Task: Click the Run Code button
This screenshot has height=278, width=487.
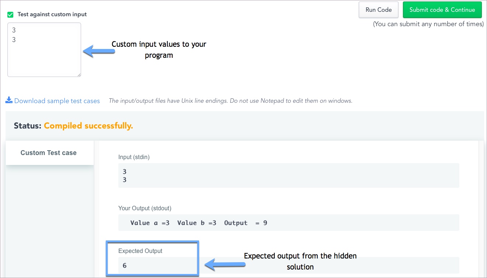Action: [378, 10]
